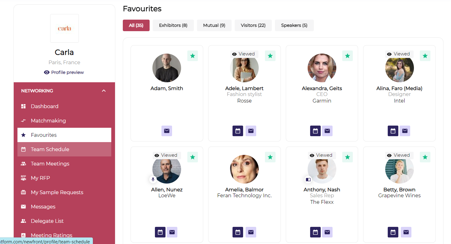Click Anthony Nash's profile photo
The height and width of the screenshot is (244, 451).
(x=323, y=169)
